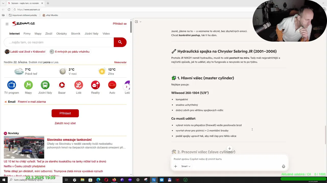Open Importovat oblíbené položky bookmark

coord(23,15)
